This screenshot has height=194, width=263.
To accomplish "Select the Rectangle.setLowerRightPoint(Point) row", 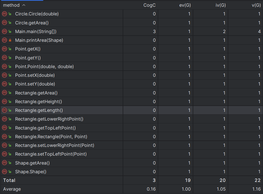I will coord(54,145).
